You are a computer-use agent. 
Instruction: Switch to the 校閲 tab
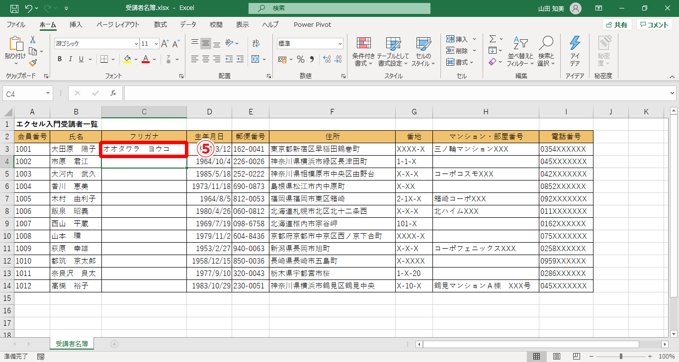[x=216, y=24]
